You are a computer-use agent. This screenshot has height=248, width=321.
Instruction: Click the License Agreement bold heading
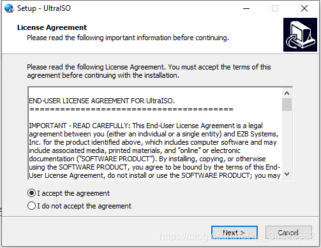pyautogui.click(x=52, y=27)
